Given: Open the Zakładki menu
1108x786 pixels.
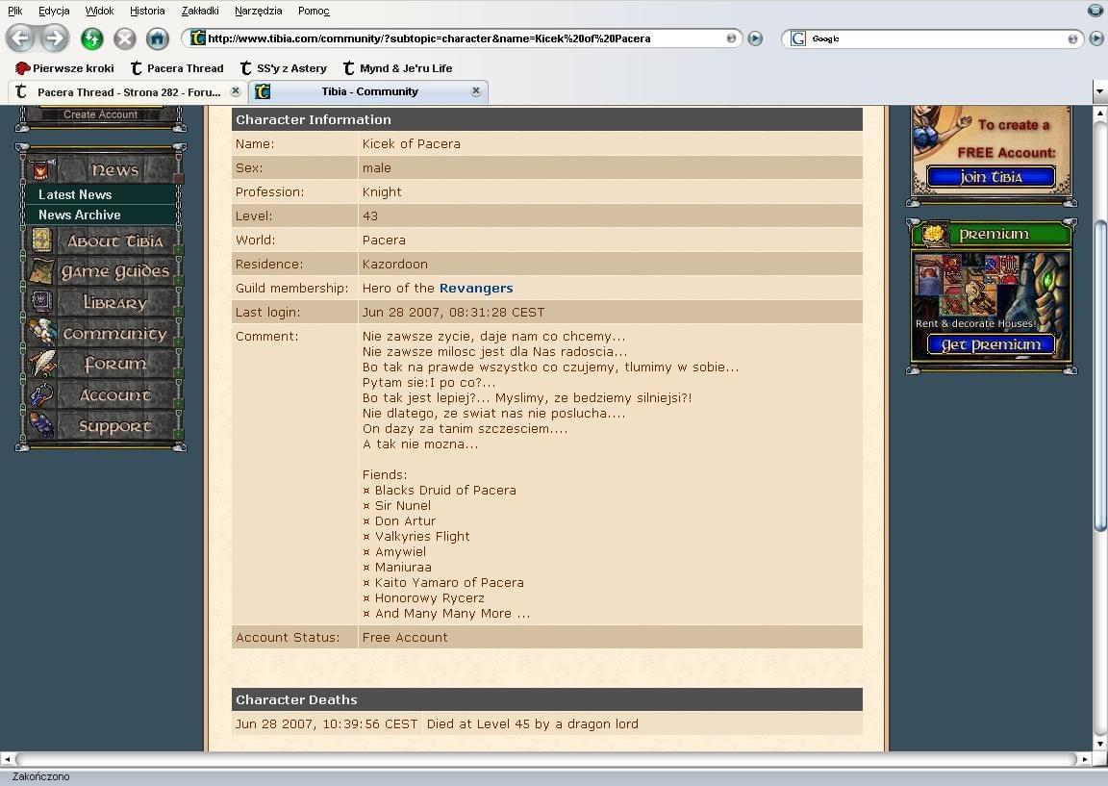Looking at the screenshot, I should 200,11.
